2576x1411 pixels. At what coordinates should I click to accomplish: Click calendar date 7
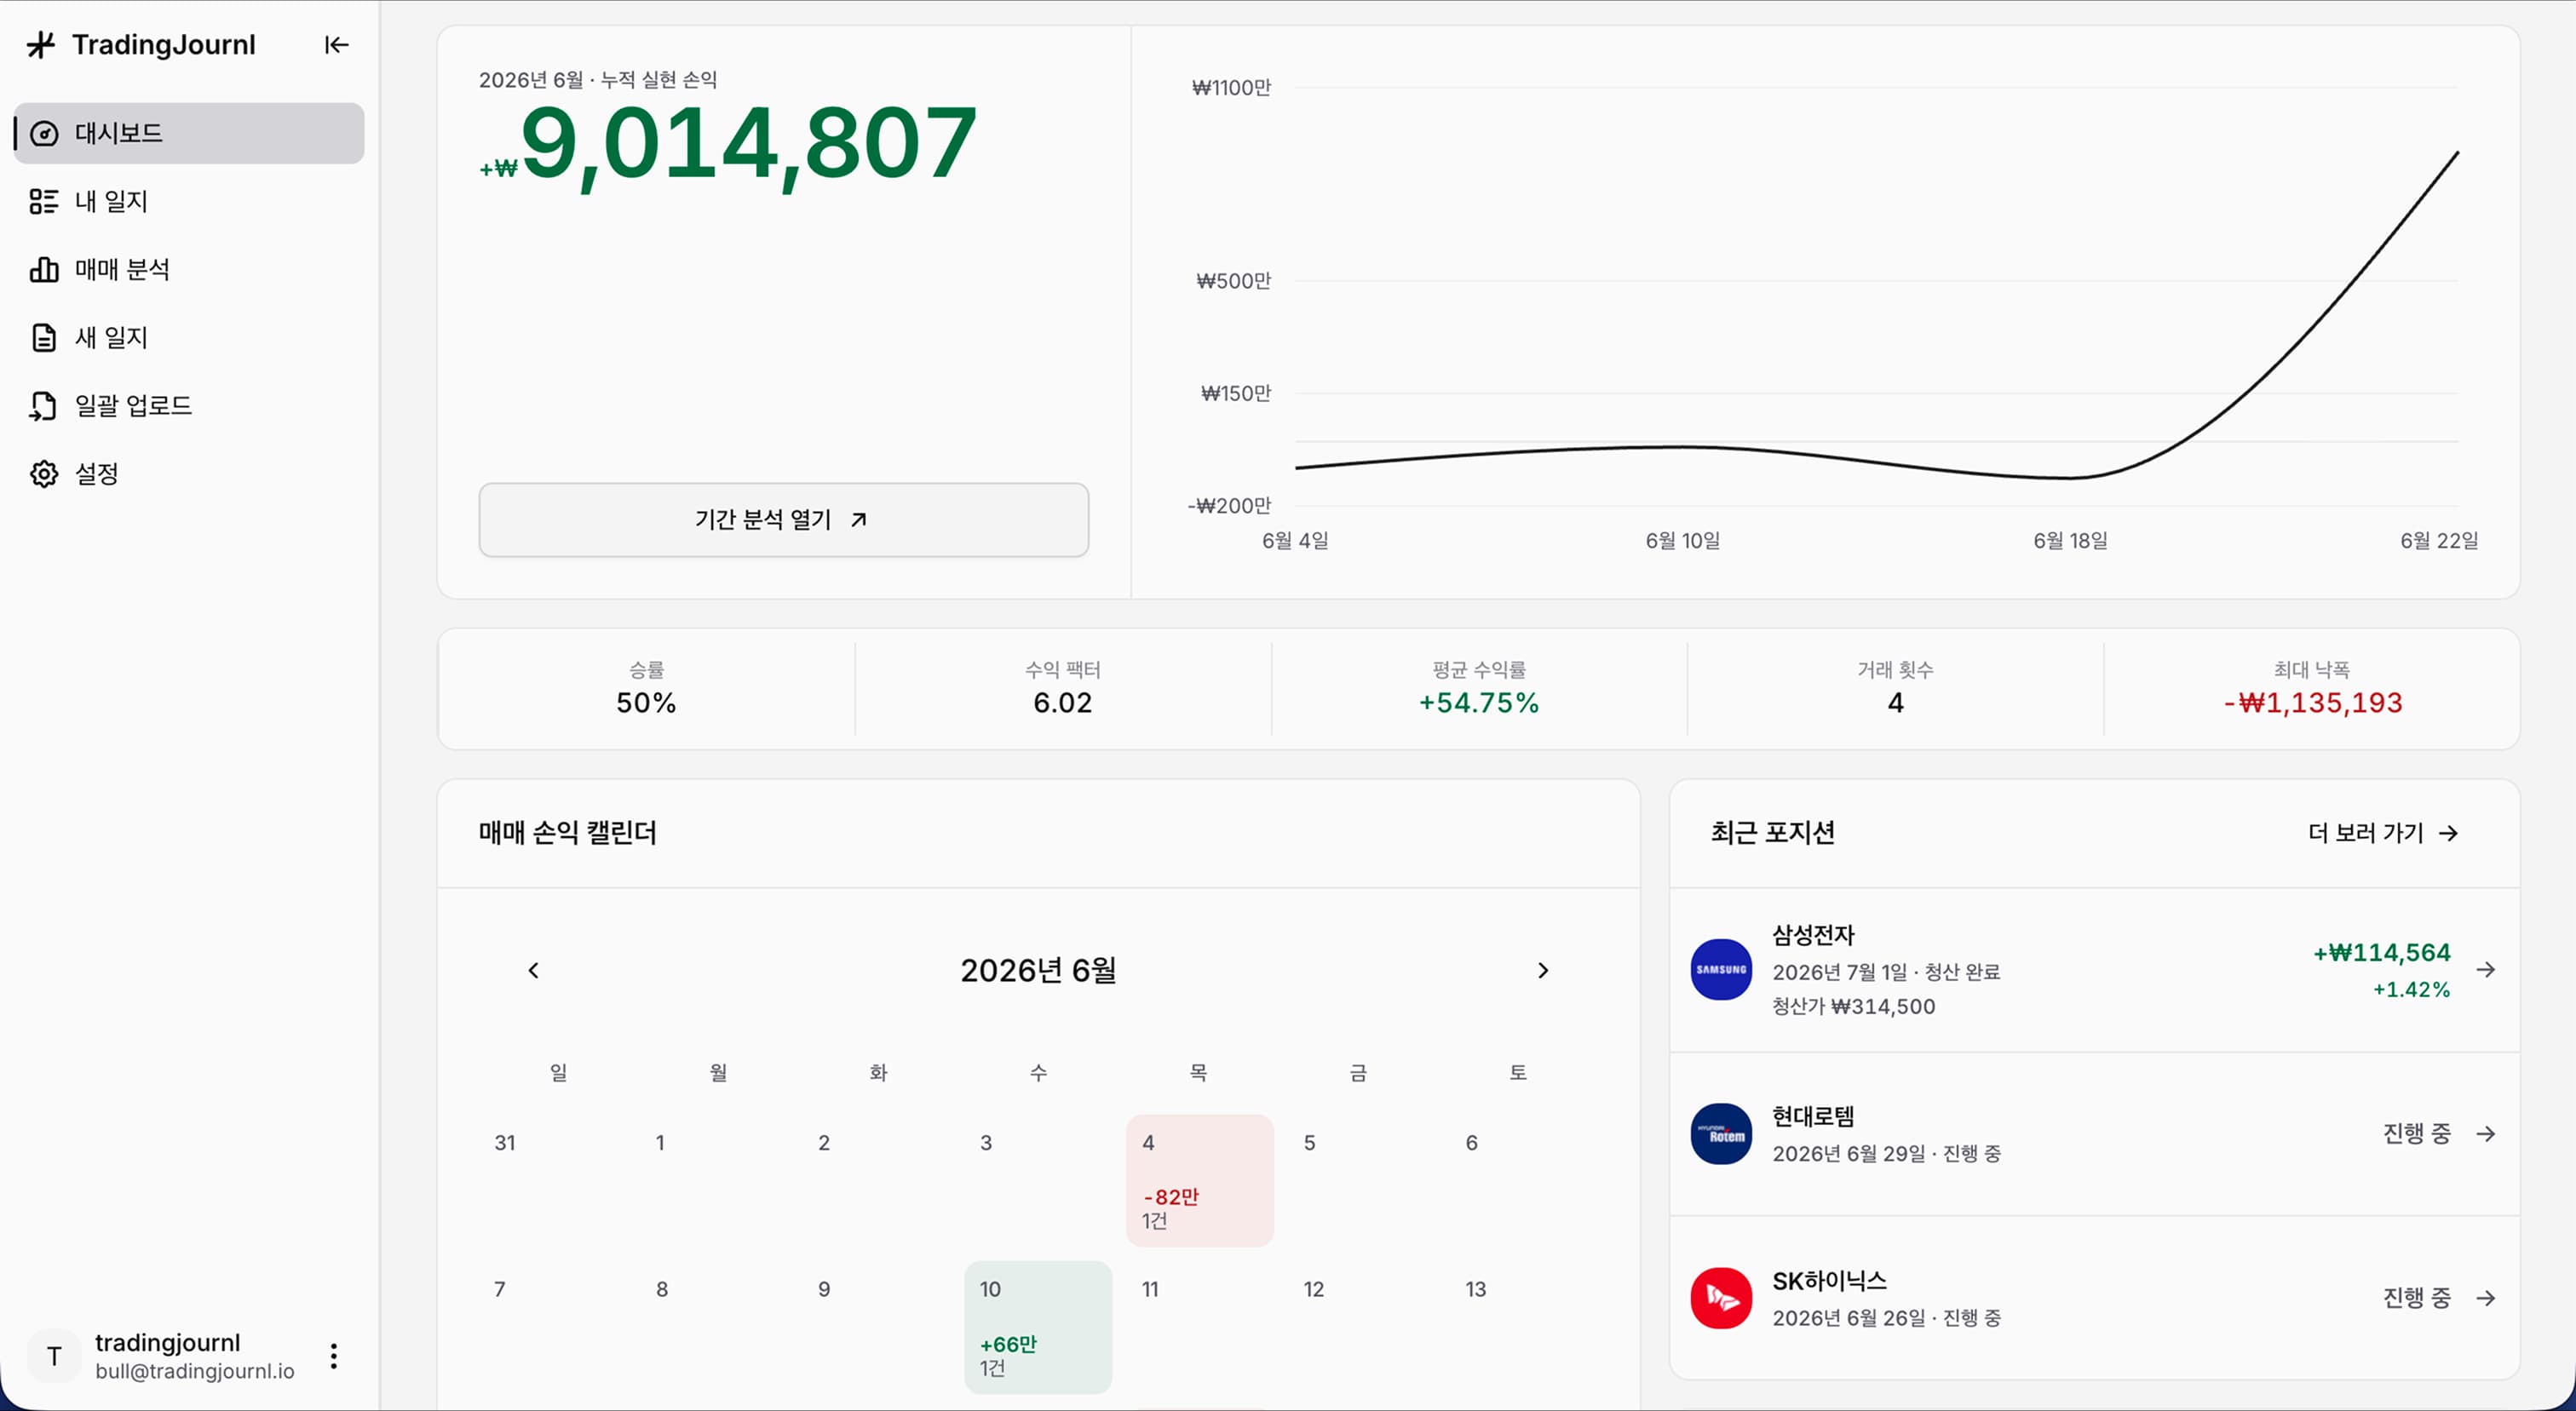(500, 1289)
